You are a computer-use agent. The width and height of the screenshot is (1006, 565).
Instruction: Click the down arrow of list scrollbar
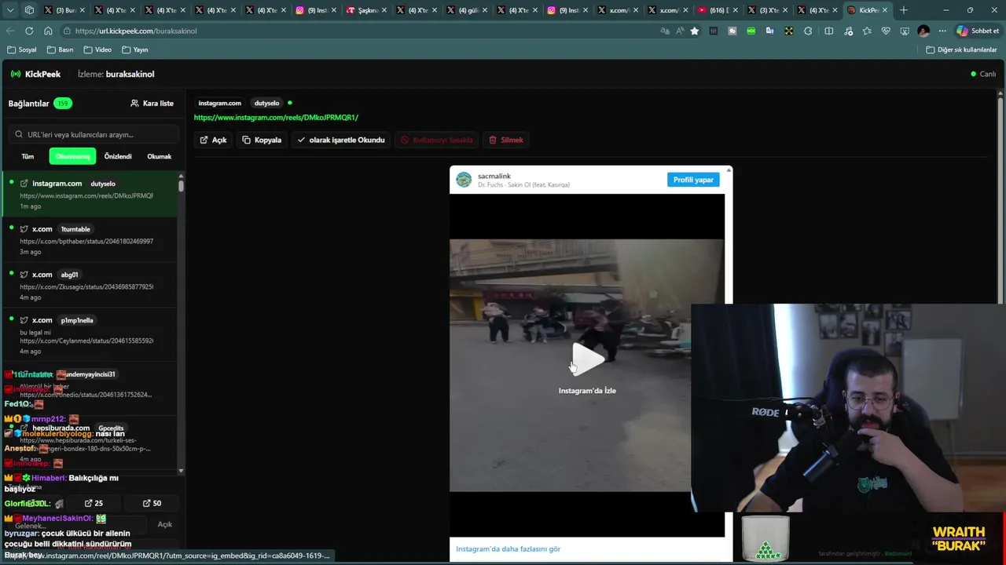(x=182, y=471)
